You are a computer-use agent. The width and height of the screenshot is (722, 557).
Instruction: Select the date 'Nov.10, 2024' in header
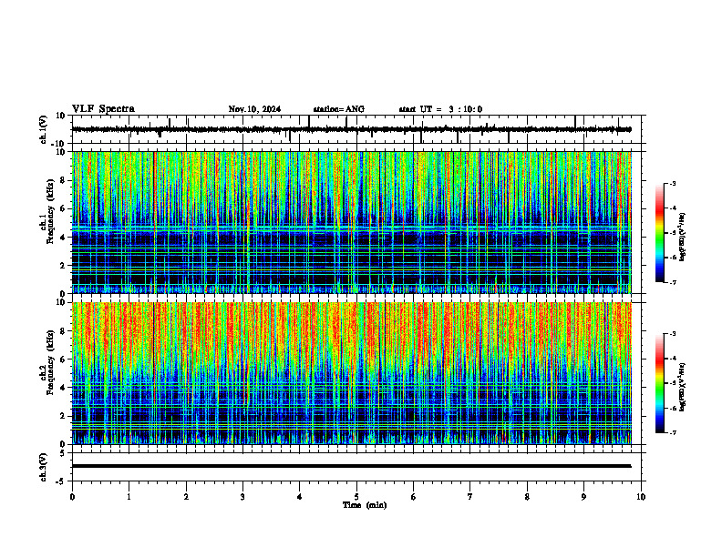[x=254, y=109]
